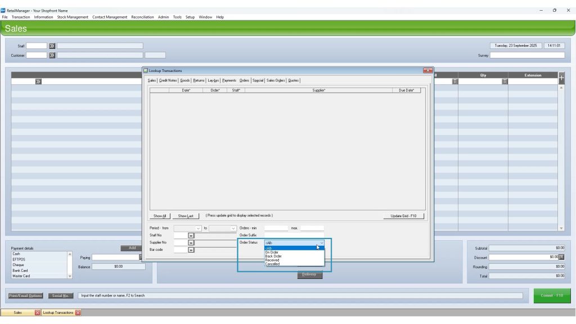Choose Cancelled in Order Status dropdown
Viewport: 576px width, 324px height.
click(272, 264)
